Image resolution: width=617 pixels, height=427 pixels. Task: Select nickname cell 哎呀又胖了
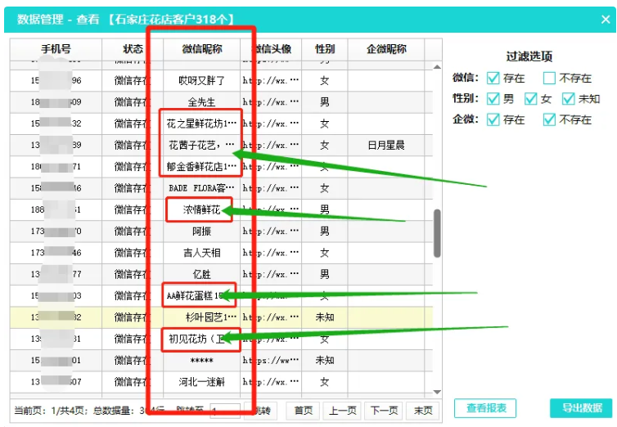[x=202, y=81]
